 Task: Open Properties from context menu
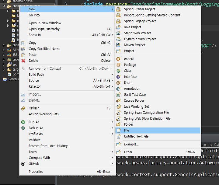coord(36,172)
